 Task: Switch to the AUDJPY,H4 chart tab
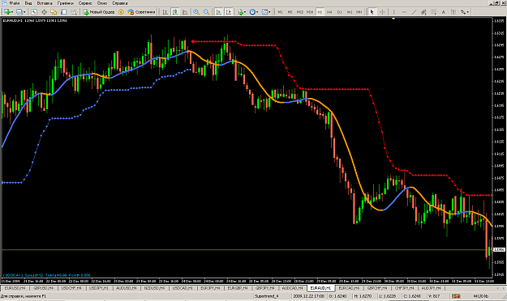pos(432,288)
